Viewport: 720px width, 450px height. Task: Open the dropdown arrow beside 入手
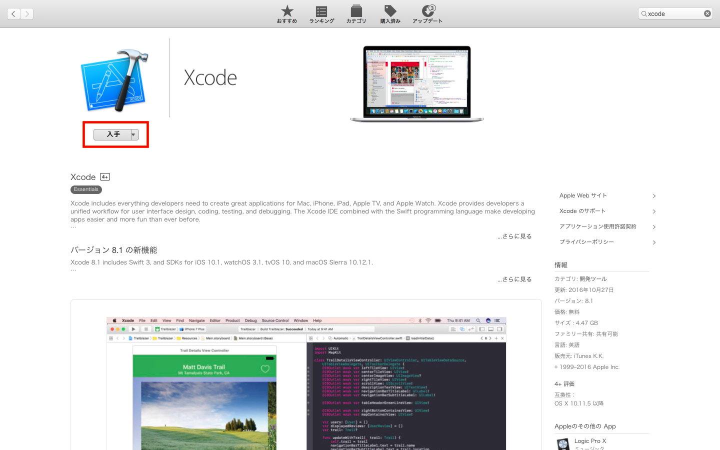click(x=134, y=134)
